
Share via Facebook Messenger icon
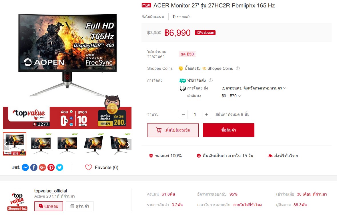25,167
